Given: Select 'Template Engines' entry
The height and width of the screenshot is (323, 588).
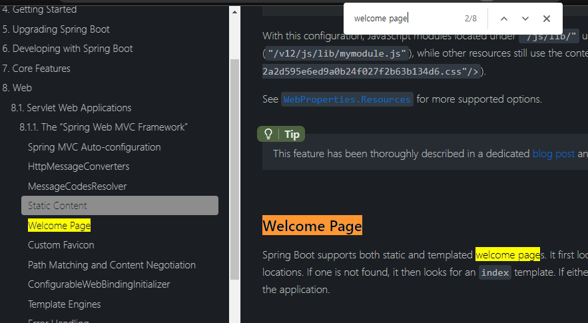Looking at the screenshot, I should pyautogui.click(x=64, y=304).
